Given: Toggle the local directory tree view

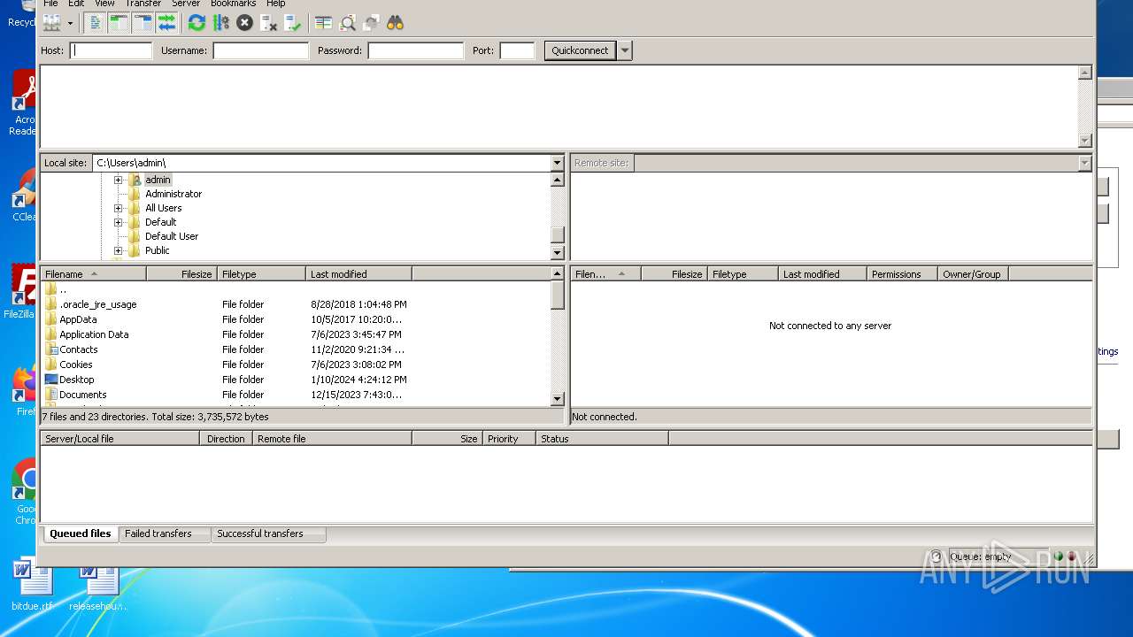Looking at the screenshot, I should pos(119,23).
